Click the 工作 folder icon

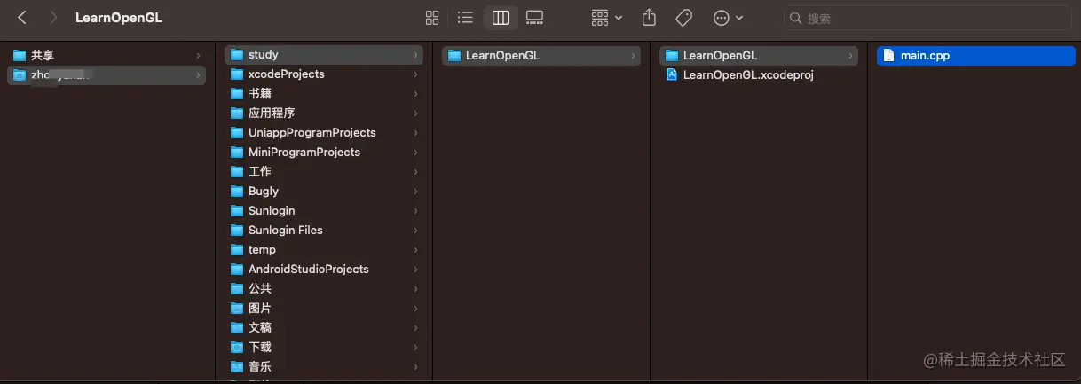[237, 172]
